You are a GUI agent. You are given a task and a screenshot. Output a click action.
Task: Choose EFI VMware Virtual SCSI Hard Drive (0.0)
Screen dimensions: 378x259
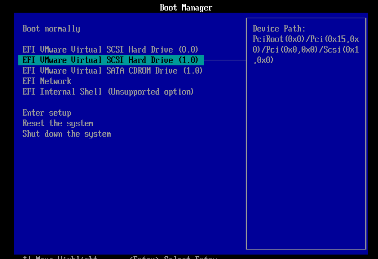tap(110, 49)
